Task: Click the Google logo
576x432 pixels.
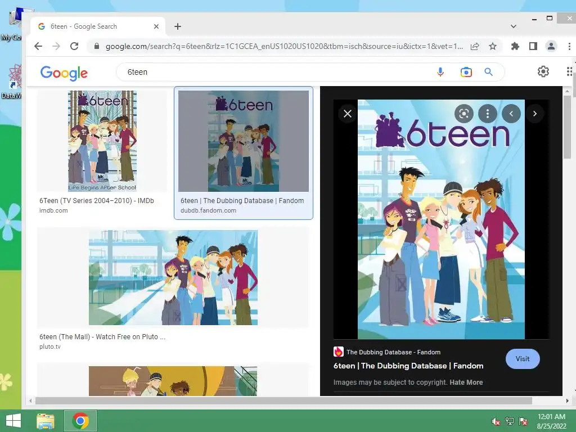Action: click(64, 73)
